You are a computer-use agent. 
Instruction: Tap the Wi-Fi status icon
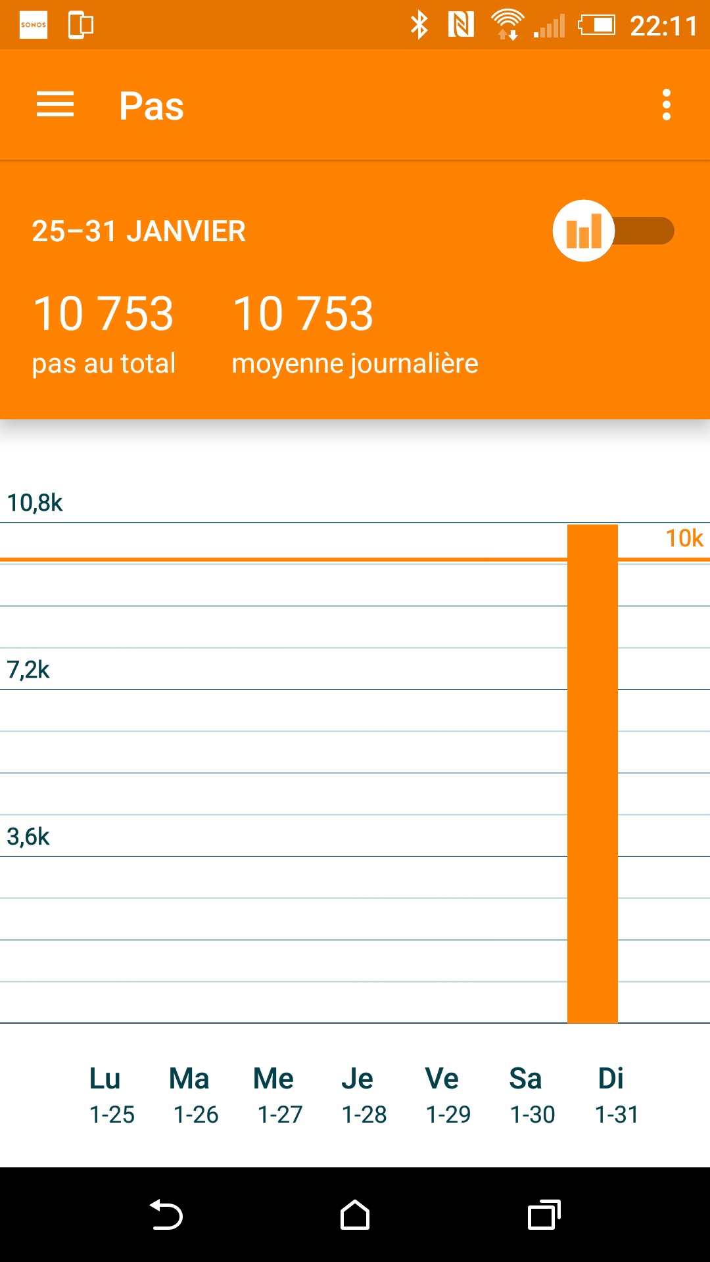click(x=507, y=25)
